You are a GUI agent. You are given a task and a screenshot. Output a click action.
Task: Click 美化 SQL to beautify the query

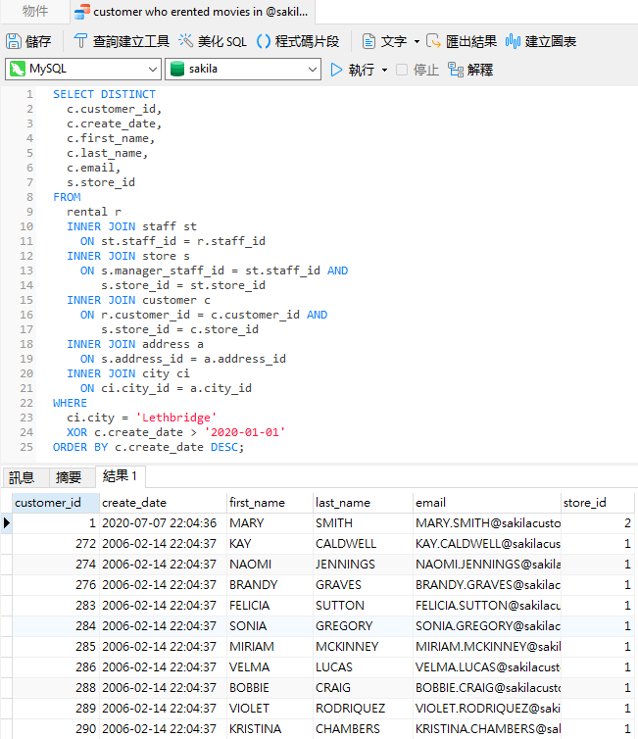[212, 41]
